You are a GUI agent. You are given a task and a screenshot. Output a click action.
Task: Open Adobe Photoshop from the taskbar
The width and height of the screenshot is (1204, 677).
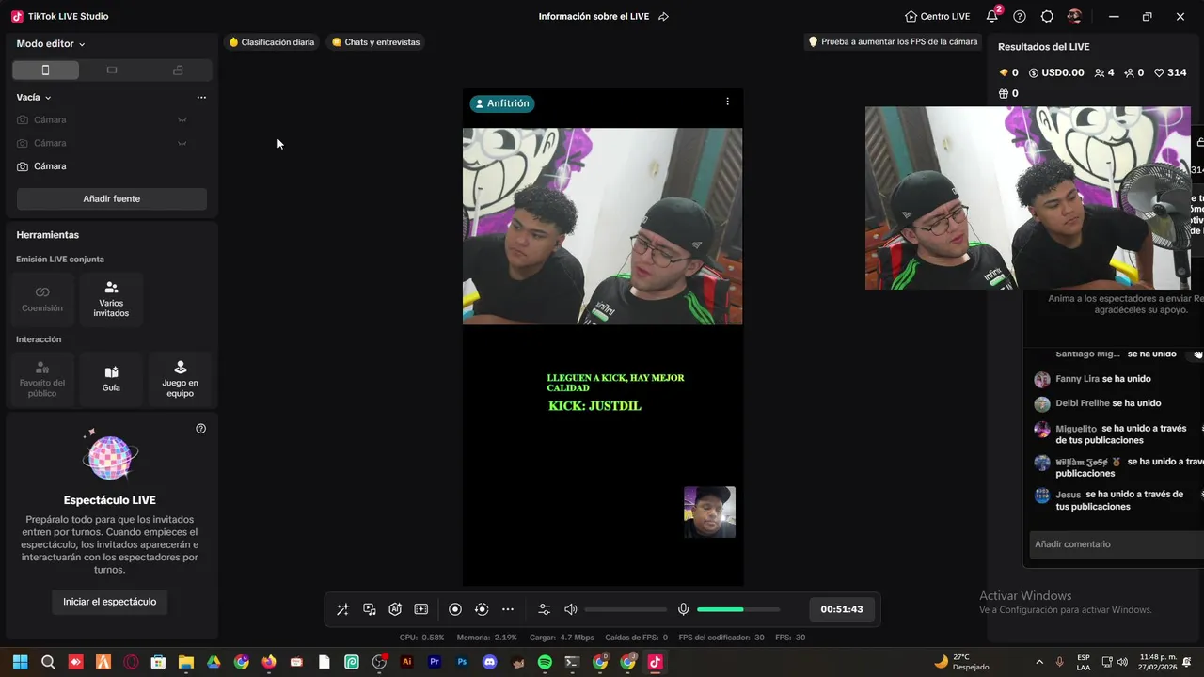[462, 662]
